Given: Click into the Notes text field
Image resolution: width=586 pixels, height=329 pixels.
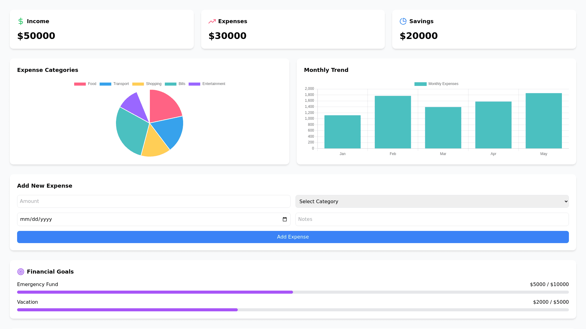Looking at the screenshot, I should (432, 219).
